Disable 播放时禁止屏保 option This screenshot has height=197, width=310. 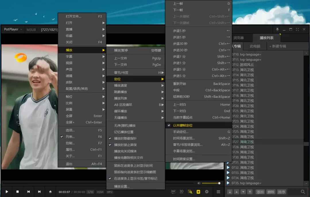(x=125, y=145)
